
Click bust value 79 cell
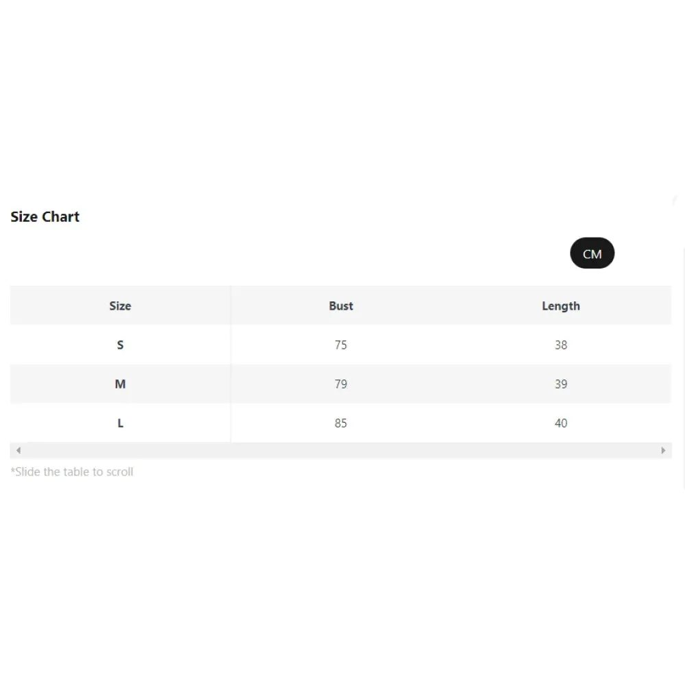(x=340, y=384)
